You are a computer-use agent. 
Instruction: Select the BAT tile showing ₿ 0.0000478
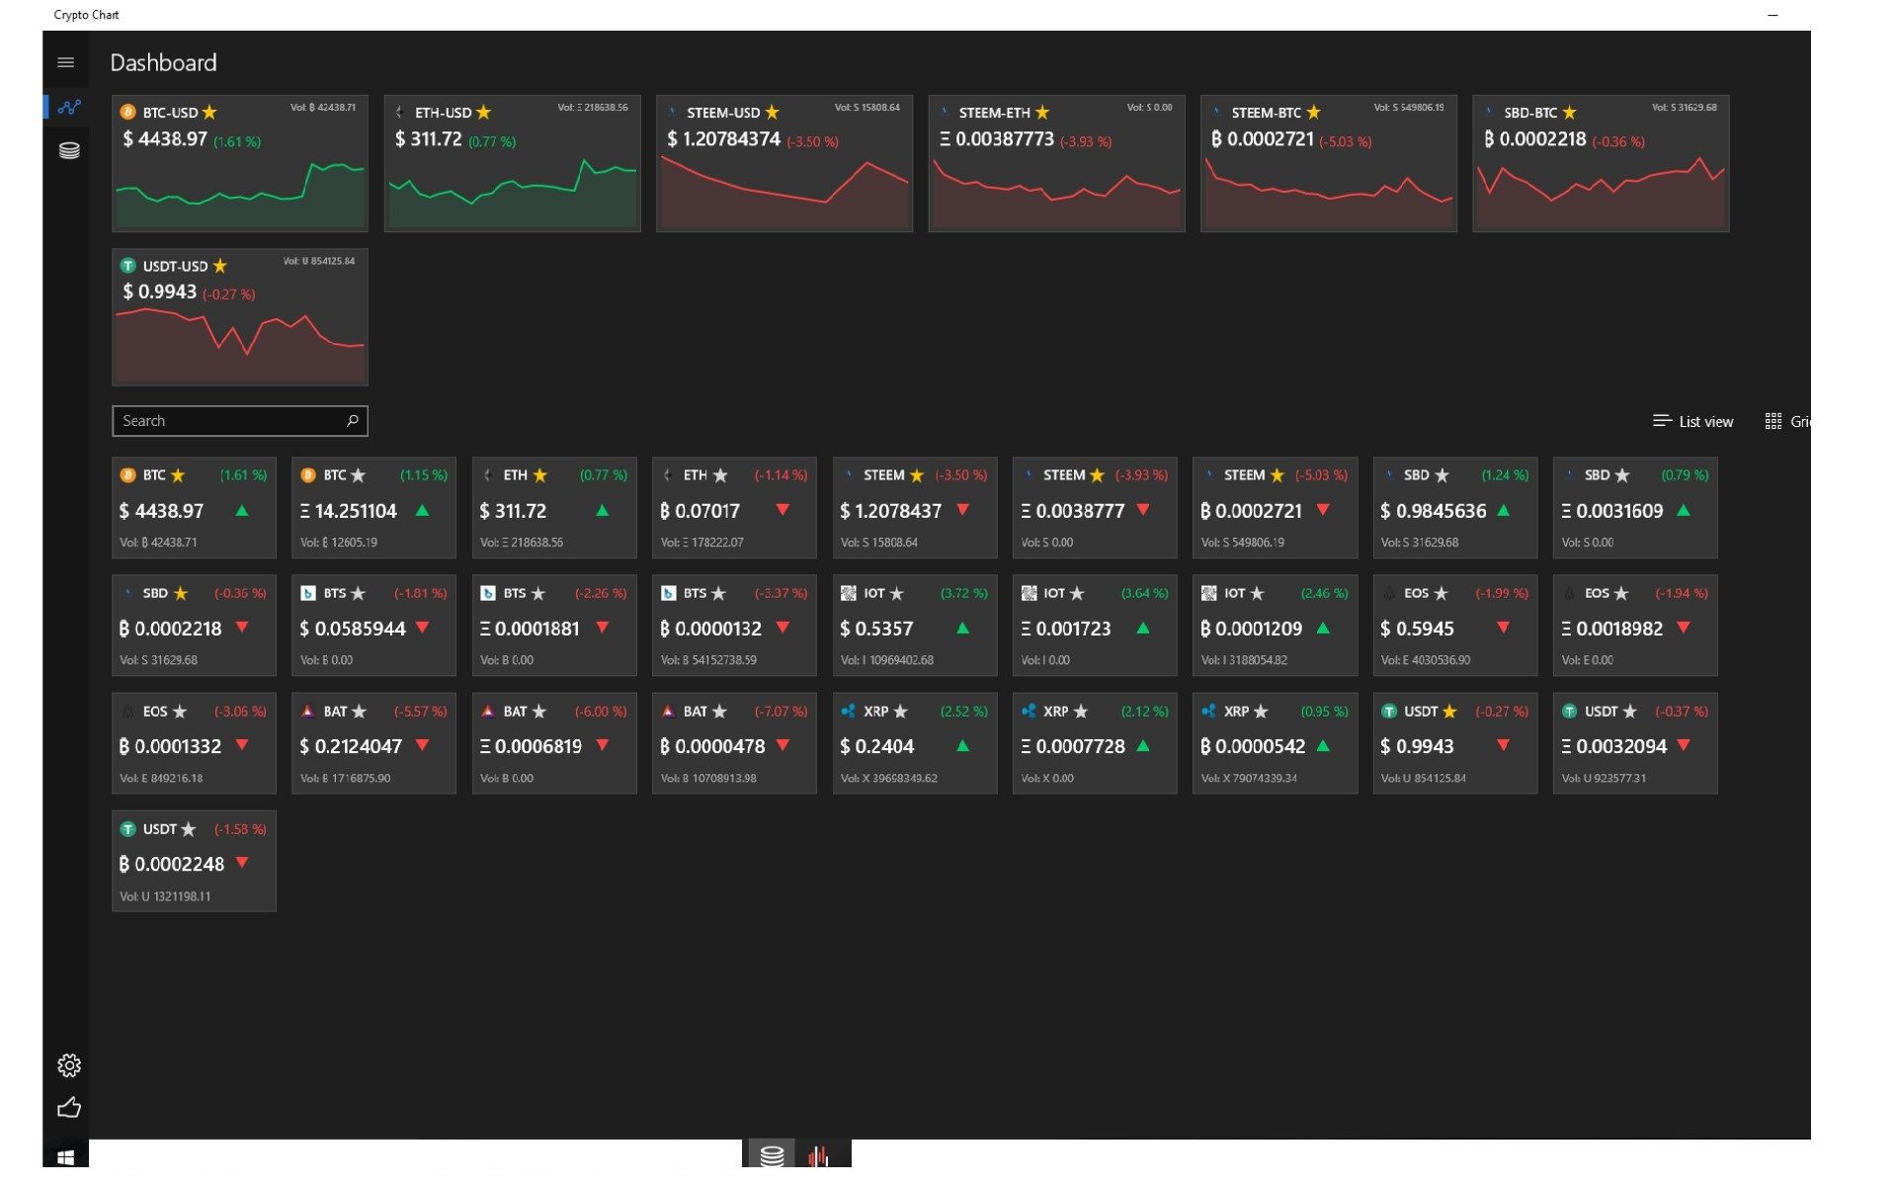(x=734, y=743)
